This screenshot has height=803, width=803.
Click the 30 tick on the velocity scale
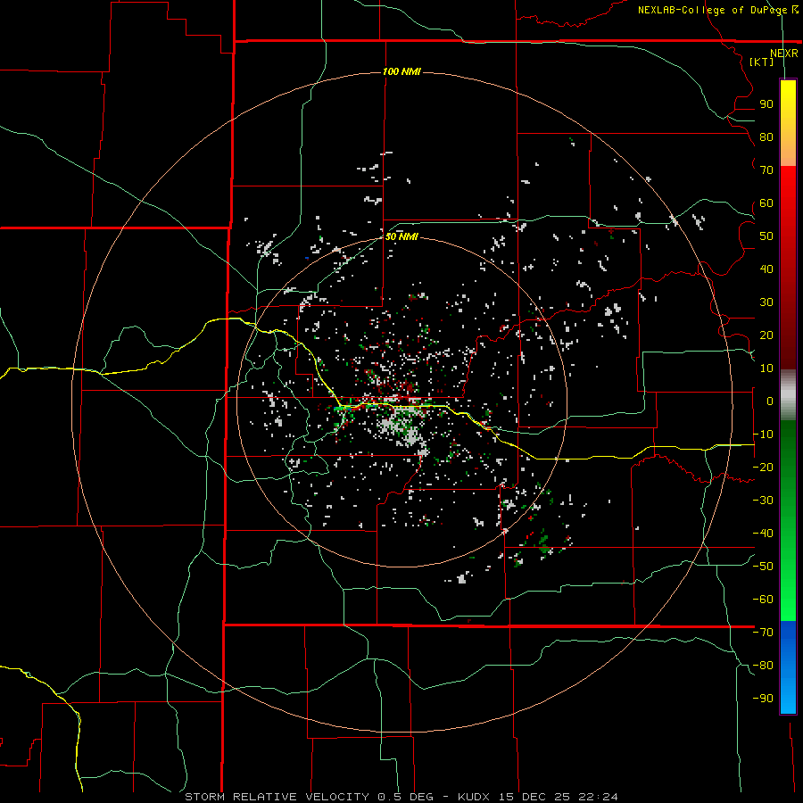766,302
